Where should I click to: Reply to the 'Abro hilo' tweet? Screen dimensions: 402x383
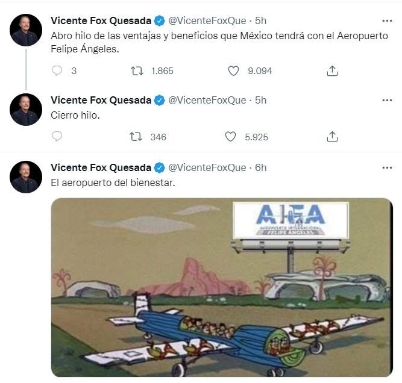[x=57, y=70]
